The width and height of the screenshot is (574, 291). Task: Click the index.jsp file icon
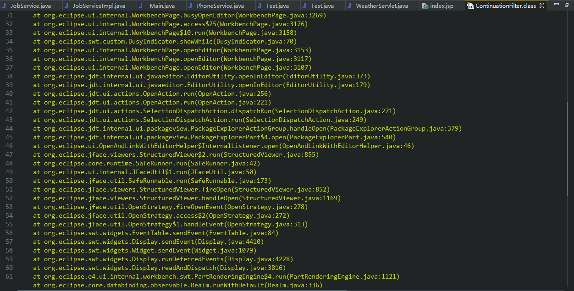click(x=425, y=6)
